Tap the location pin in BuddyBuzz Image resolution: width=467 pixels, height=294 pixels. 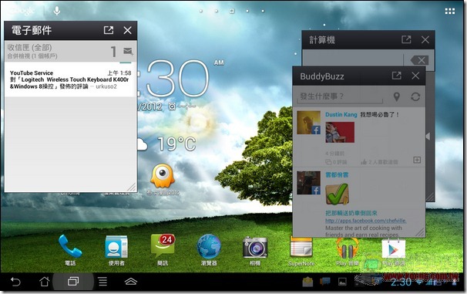(396, 96)
